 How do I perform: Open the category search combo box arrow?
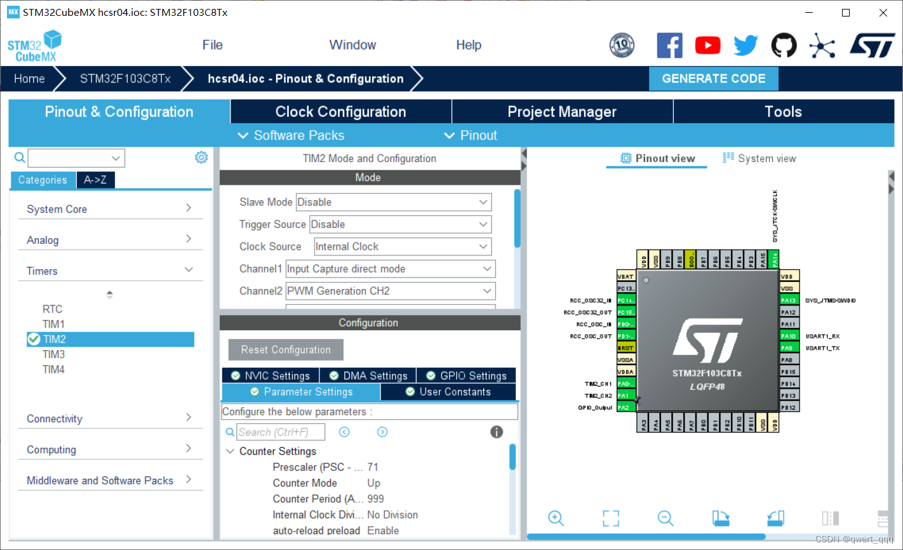point(116,158)
